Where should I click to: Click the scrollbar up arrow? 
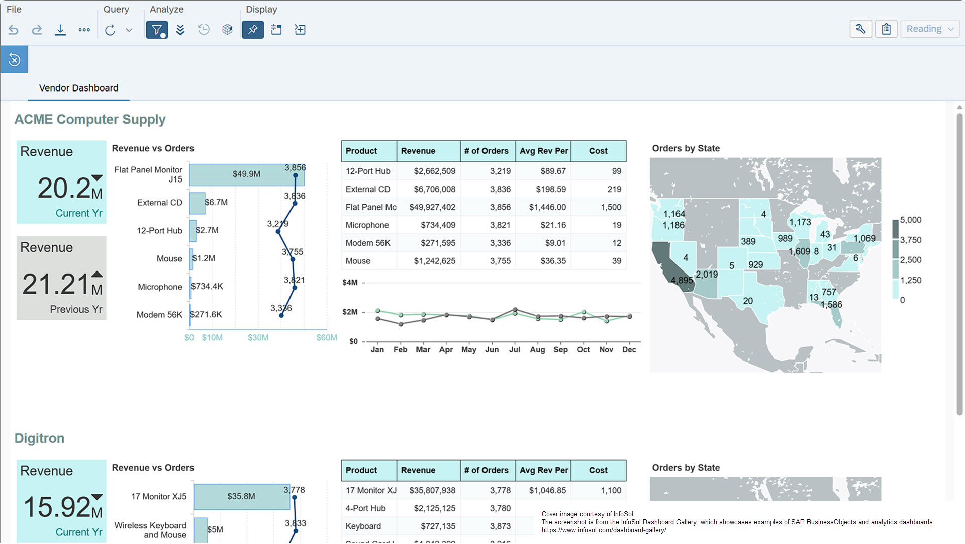point(959,107)
